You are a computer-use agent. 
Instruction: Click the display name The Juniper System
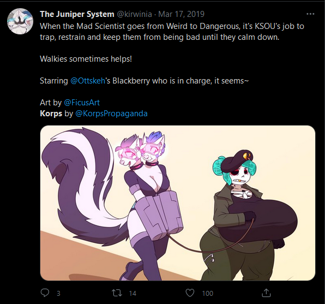pyautogui.click(x=77, y=14)
